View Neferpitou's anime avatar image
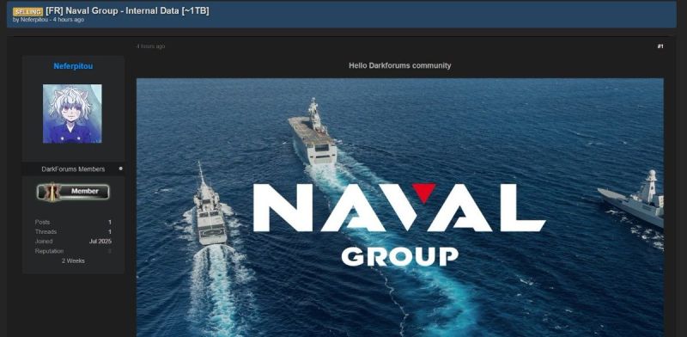Image resolution: width=687 pixels, height=337 pixels. [72, 113]
